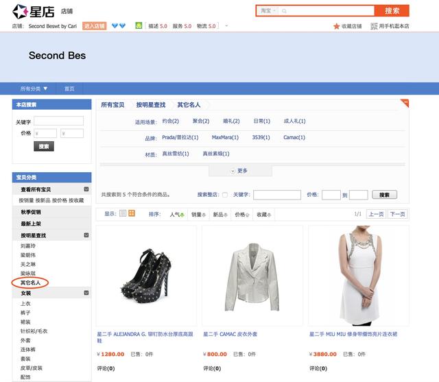Select 刘嘉玲 in sidebar
Image resolution: width=439 pixels, height=382 pixels.
(x=28, y=246)
